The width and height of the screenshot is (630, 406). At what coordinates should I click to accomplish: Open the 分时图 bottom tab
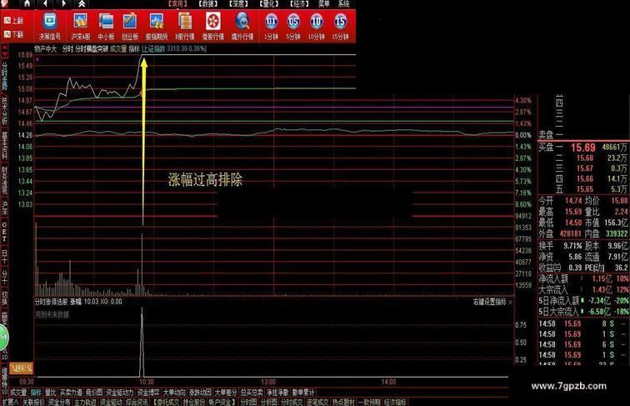tap(248, 402)
